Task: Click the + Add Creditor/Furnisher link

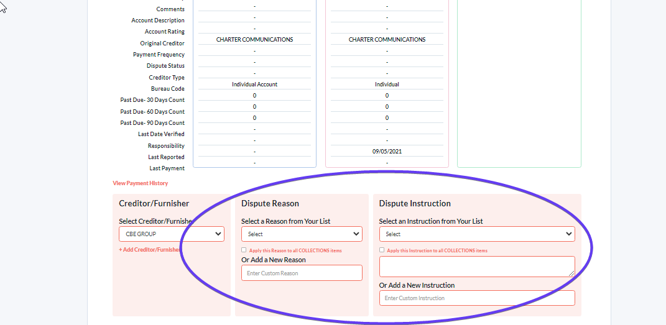Action: (149, 250)
